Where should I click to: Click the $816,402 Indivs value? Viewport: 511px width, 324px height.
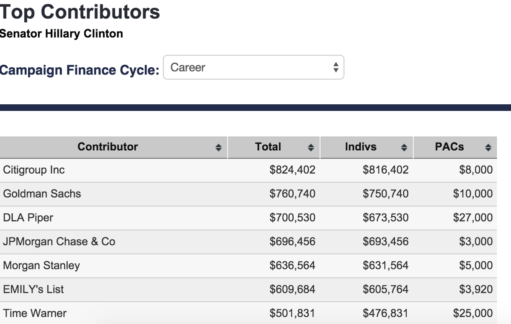(x=385, y=170)
